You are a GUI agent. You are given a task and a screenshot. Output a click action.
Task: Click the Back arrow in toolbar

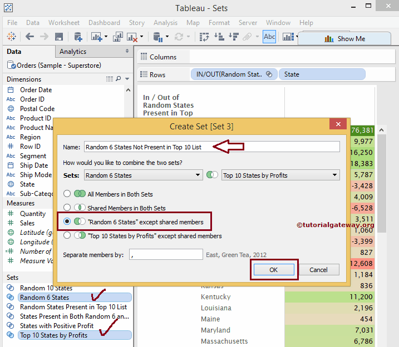[x=29, y=37]
